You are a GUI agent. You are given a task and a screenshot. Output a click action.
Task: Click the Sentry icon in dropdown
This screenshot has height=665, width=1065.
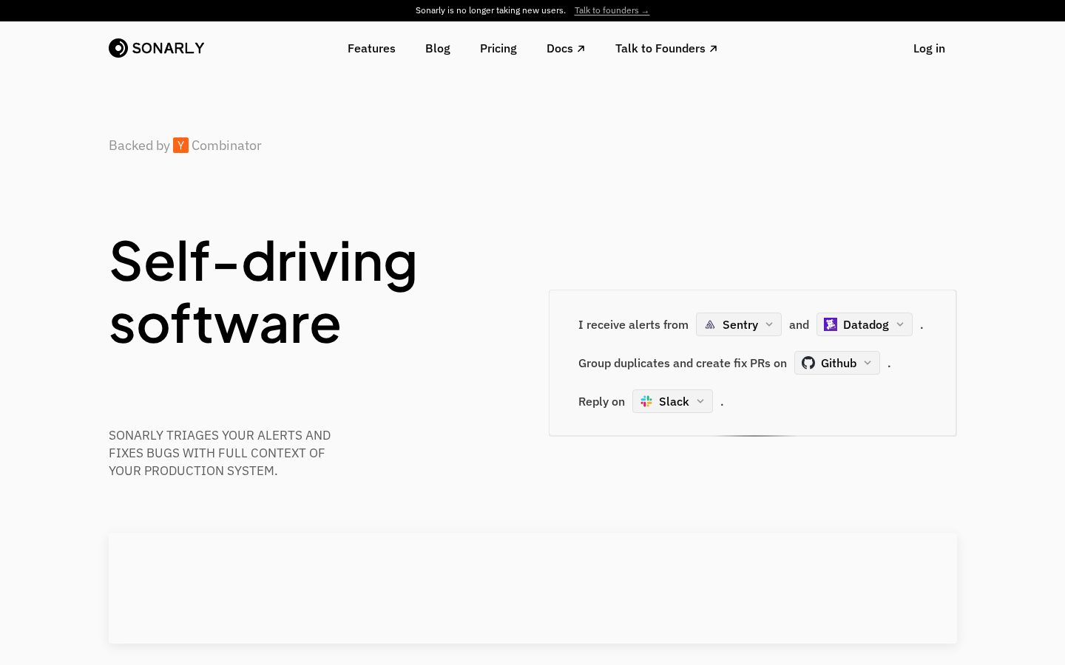point(710,324)
